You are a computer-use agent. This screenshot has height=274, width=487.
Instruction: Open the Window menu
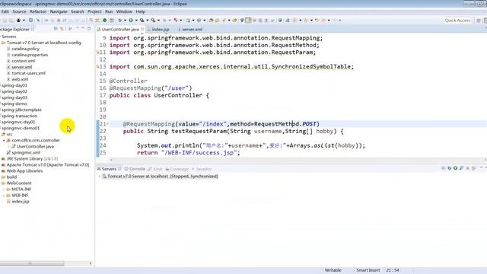[x=124, y=11]
